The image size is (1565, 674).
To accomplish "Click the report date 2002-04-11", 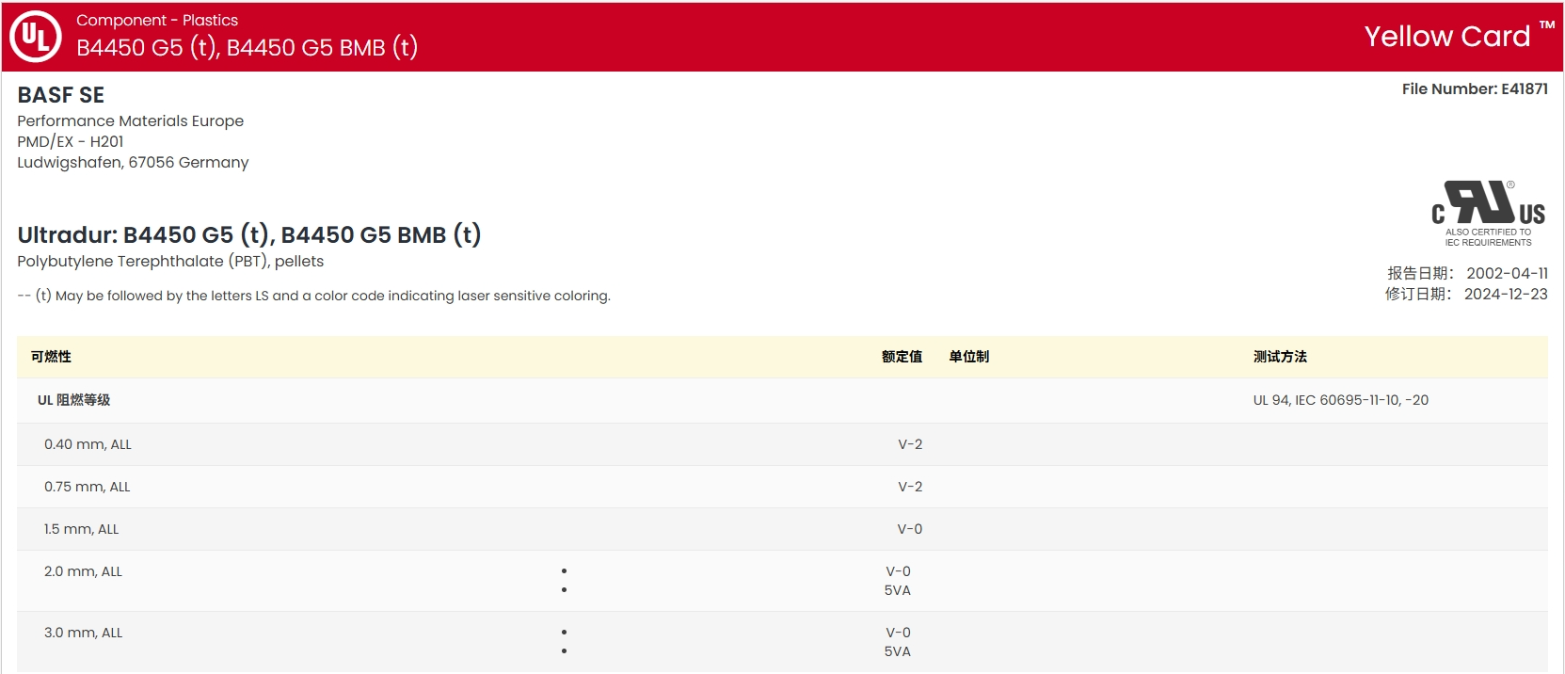I will [1507, 273].
